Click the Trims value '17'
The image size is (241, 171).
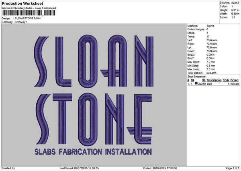tap(208, 37)
